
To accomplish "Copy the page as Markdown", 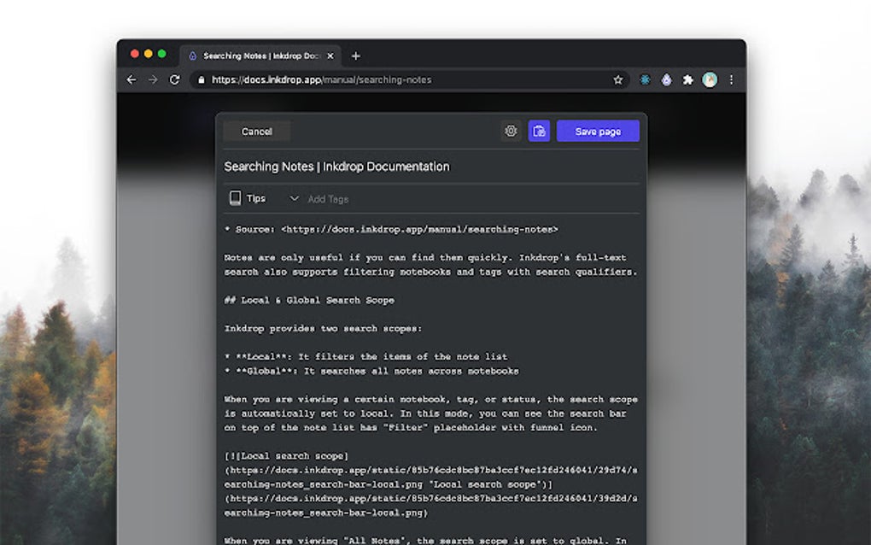I will pyautogui.click(x=540, y=131).
